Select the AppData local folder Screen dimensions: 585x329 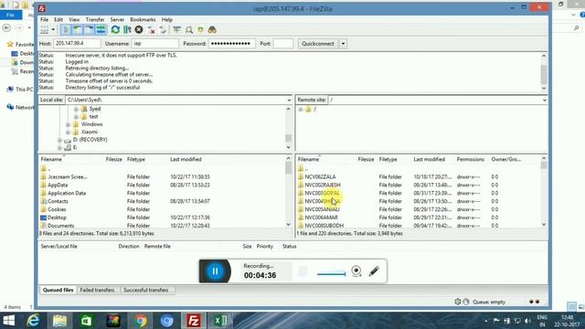[58, 185]
